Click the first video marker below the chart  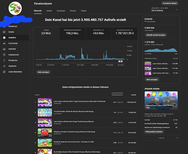click(x=119, y=61)
